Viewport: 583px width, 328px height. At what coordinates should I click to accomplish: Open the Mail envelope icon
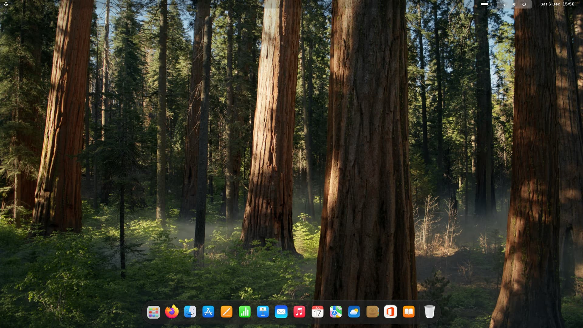coord(281,312)
